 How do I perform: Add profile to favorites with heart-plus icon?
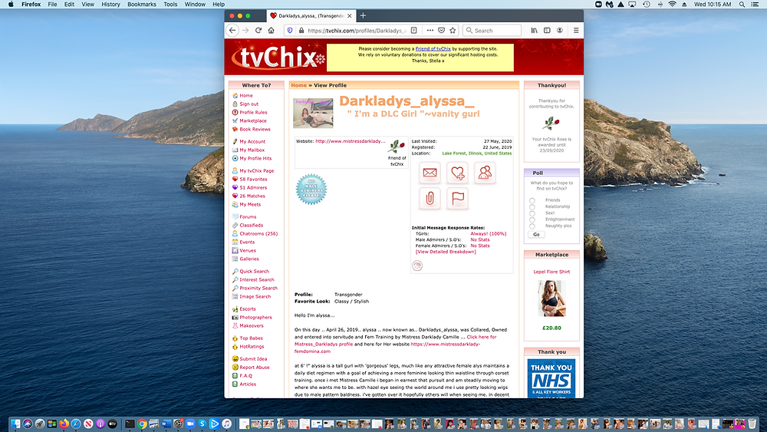[x=457, y=173]
